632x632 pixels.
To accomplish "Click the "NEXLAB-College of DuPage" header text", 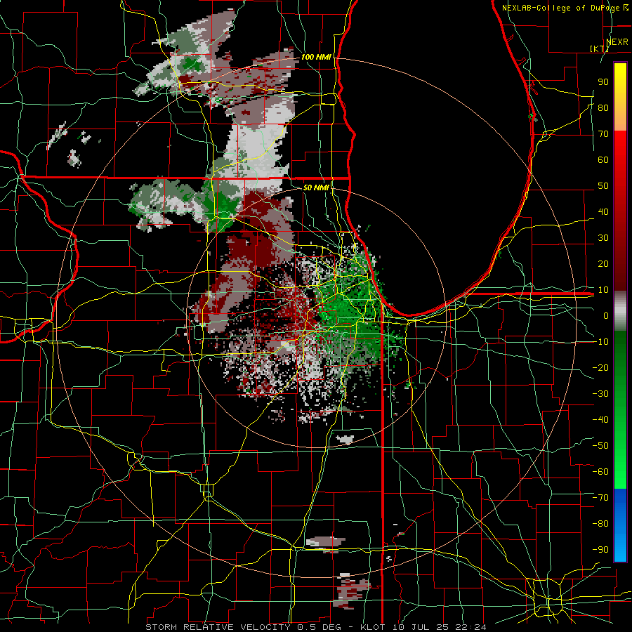I will click(560, 8).
